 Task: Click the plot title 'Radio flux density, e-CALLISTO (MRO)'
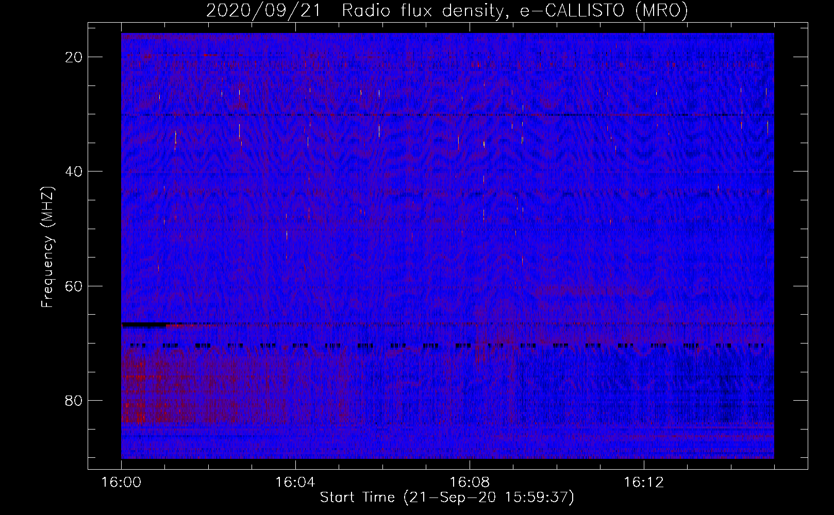click(515, 10)
